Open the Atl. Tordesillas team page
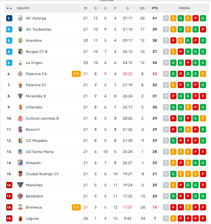Viewport: 211px width, 224px height. (x=39, y=29)
